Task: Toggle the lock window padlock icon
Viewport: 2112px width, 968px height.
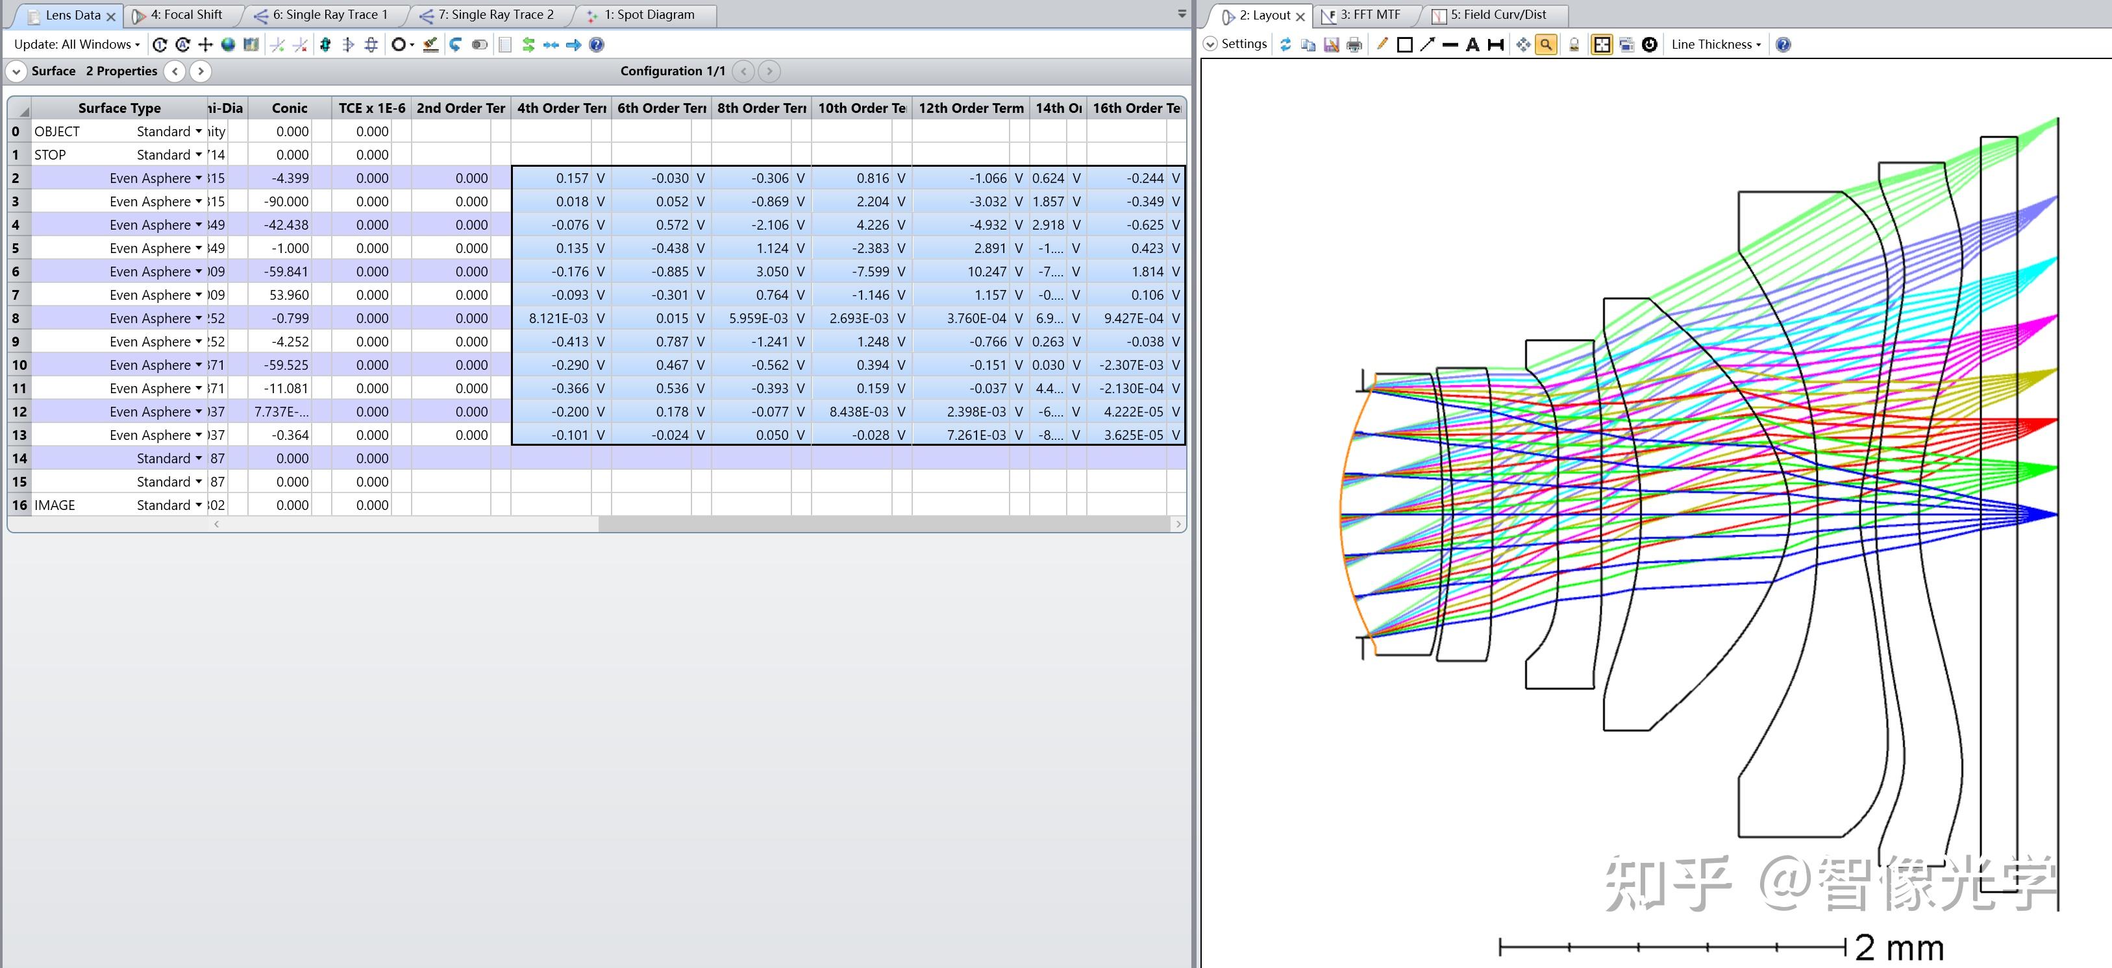Action: (x=1574, y=45)
